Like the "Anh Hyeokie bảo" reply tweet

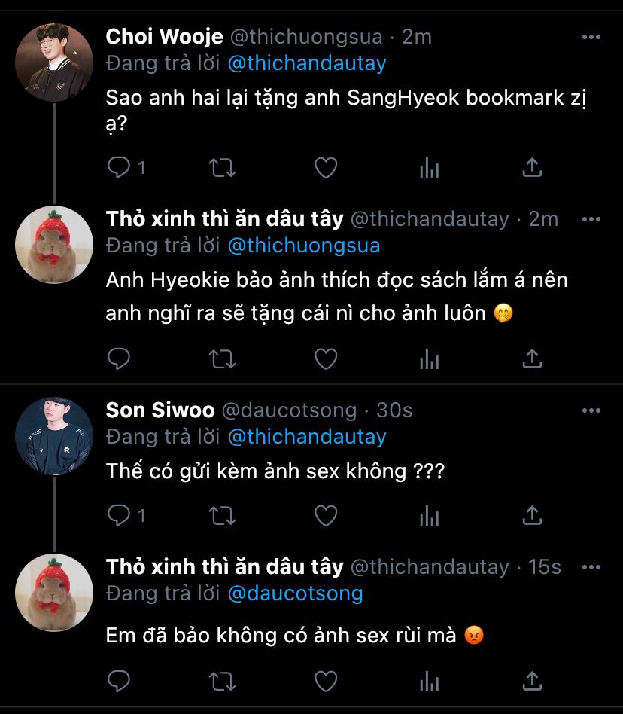click(x=325, y=359)
